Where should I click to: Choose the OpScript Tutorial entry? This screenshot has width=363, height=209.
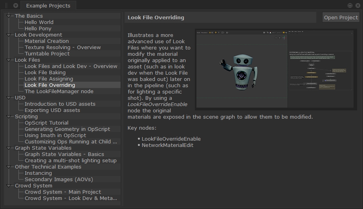click(46, 123)
